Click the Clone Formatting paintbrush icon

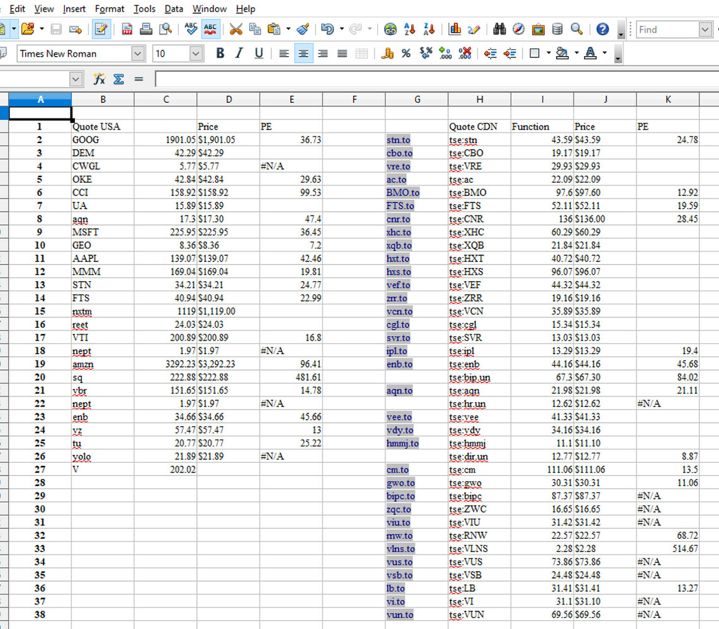click(303, 29)
